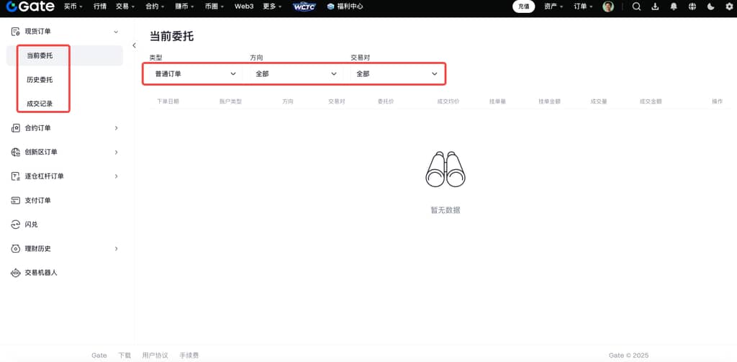737x362 pixels.
Task: Open the 类型 dropdown showing 普通订单
Action: [x=194, y=73]
